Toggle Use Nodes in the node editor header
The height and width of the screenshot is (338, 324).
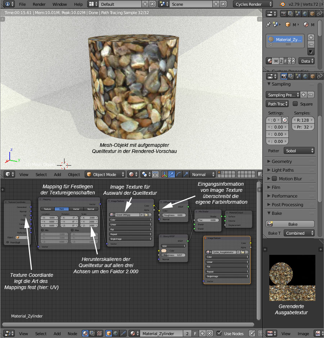[219, 333]
